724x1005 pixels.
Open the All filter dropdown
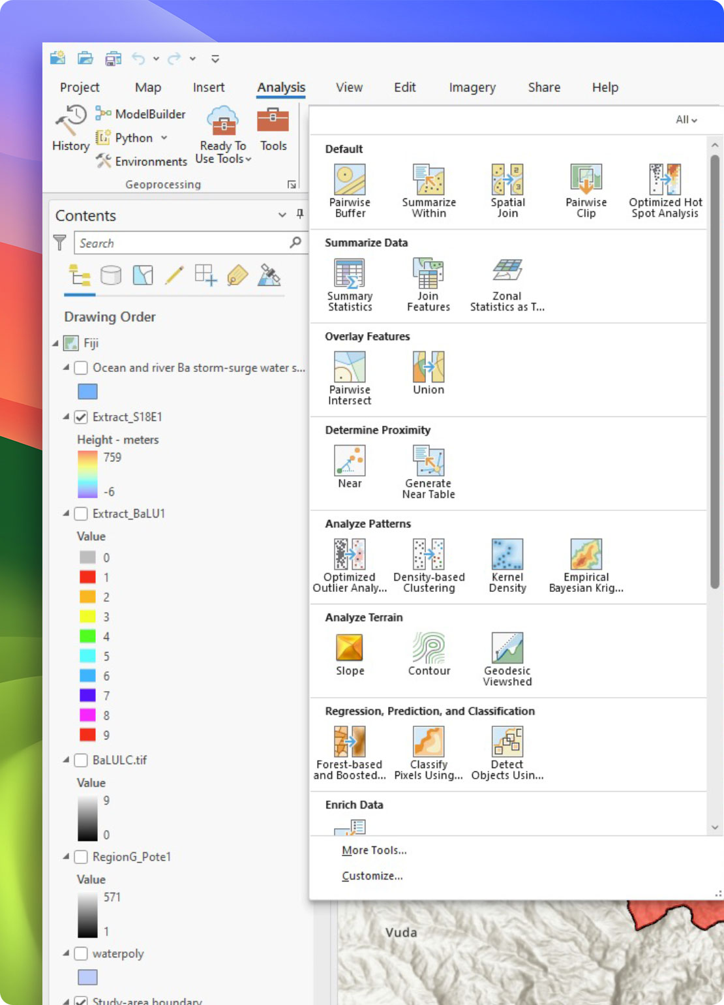coord(686,120)
